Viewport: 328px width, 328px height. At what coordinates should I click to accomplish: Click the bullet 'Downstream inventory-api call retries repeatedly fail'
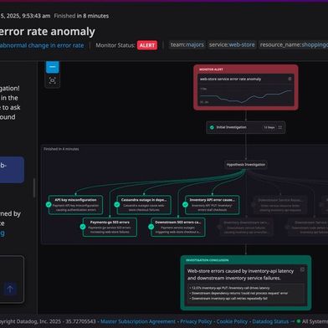[x=229, y=299]
